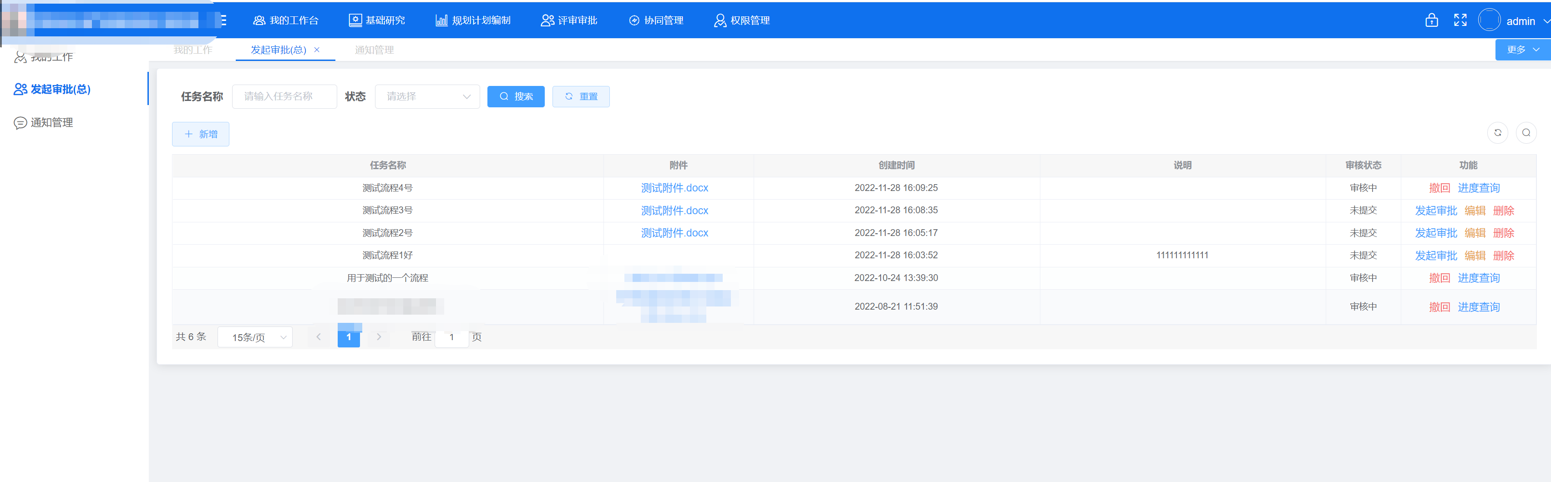The image size is (1551, 482).
Task: Click the 搜索 button
Action: [x=515, y=96]
